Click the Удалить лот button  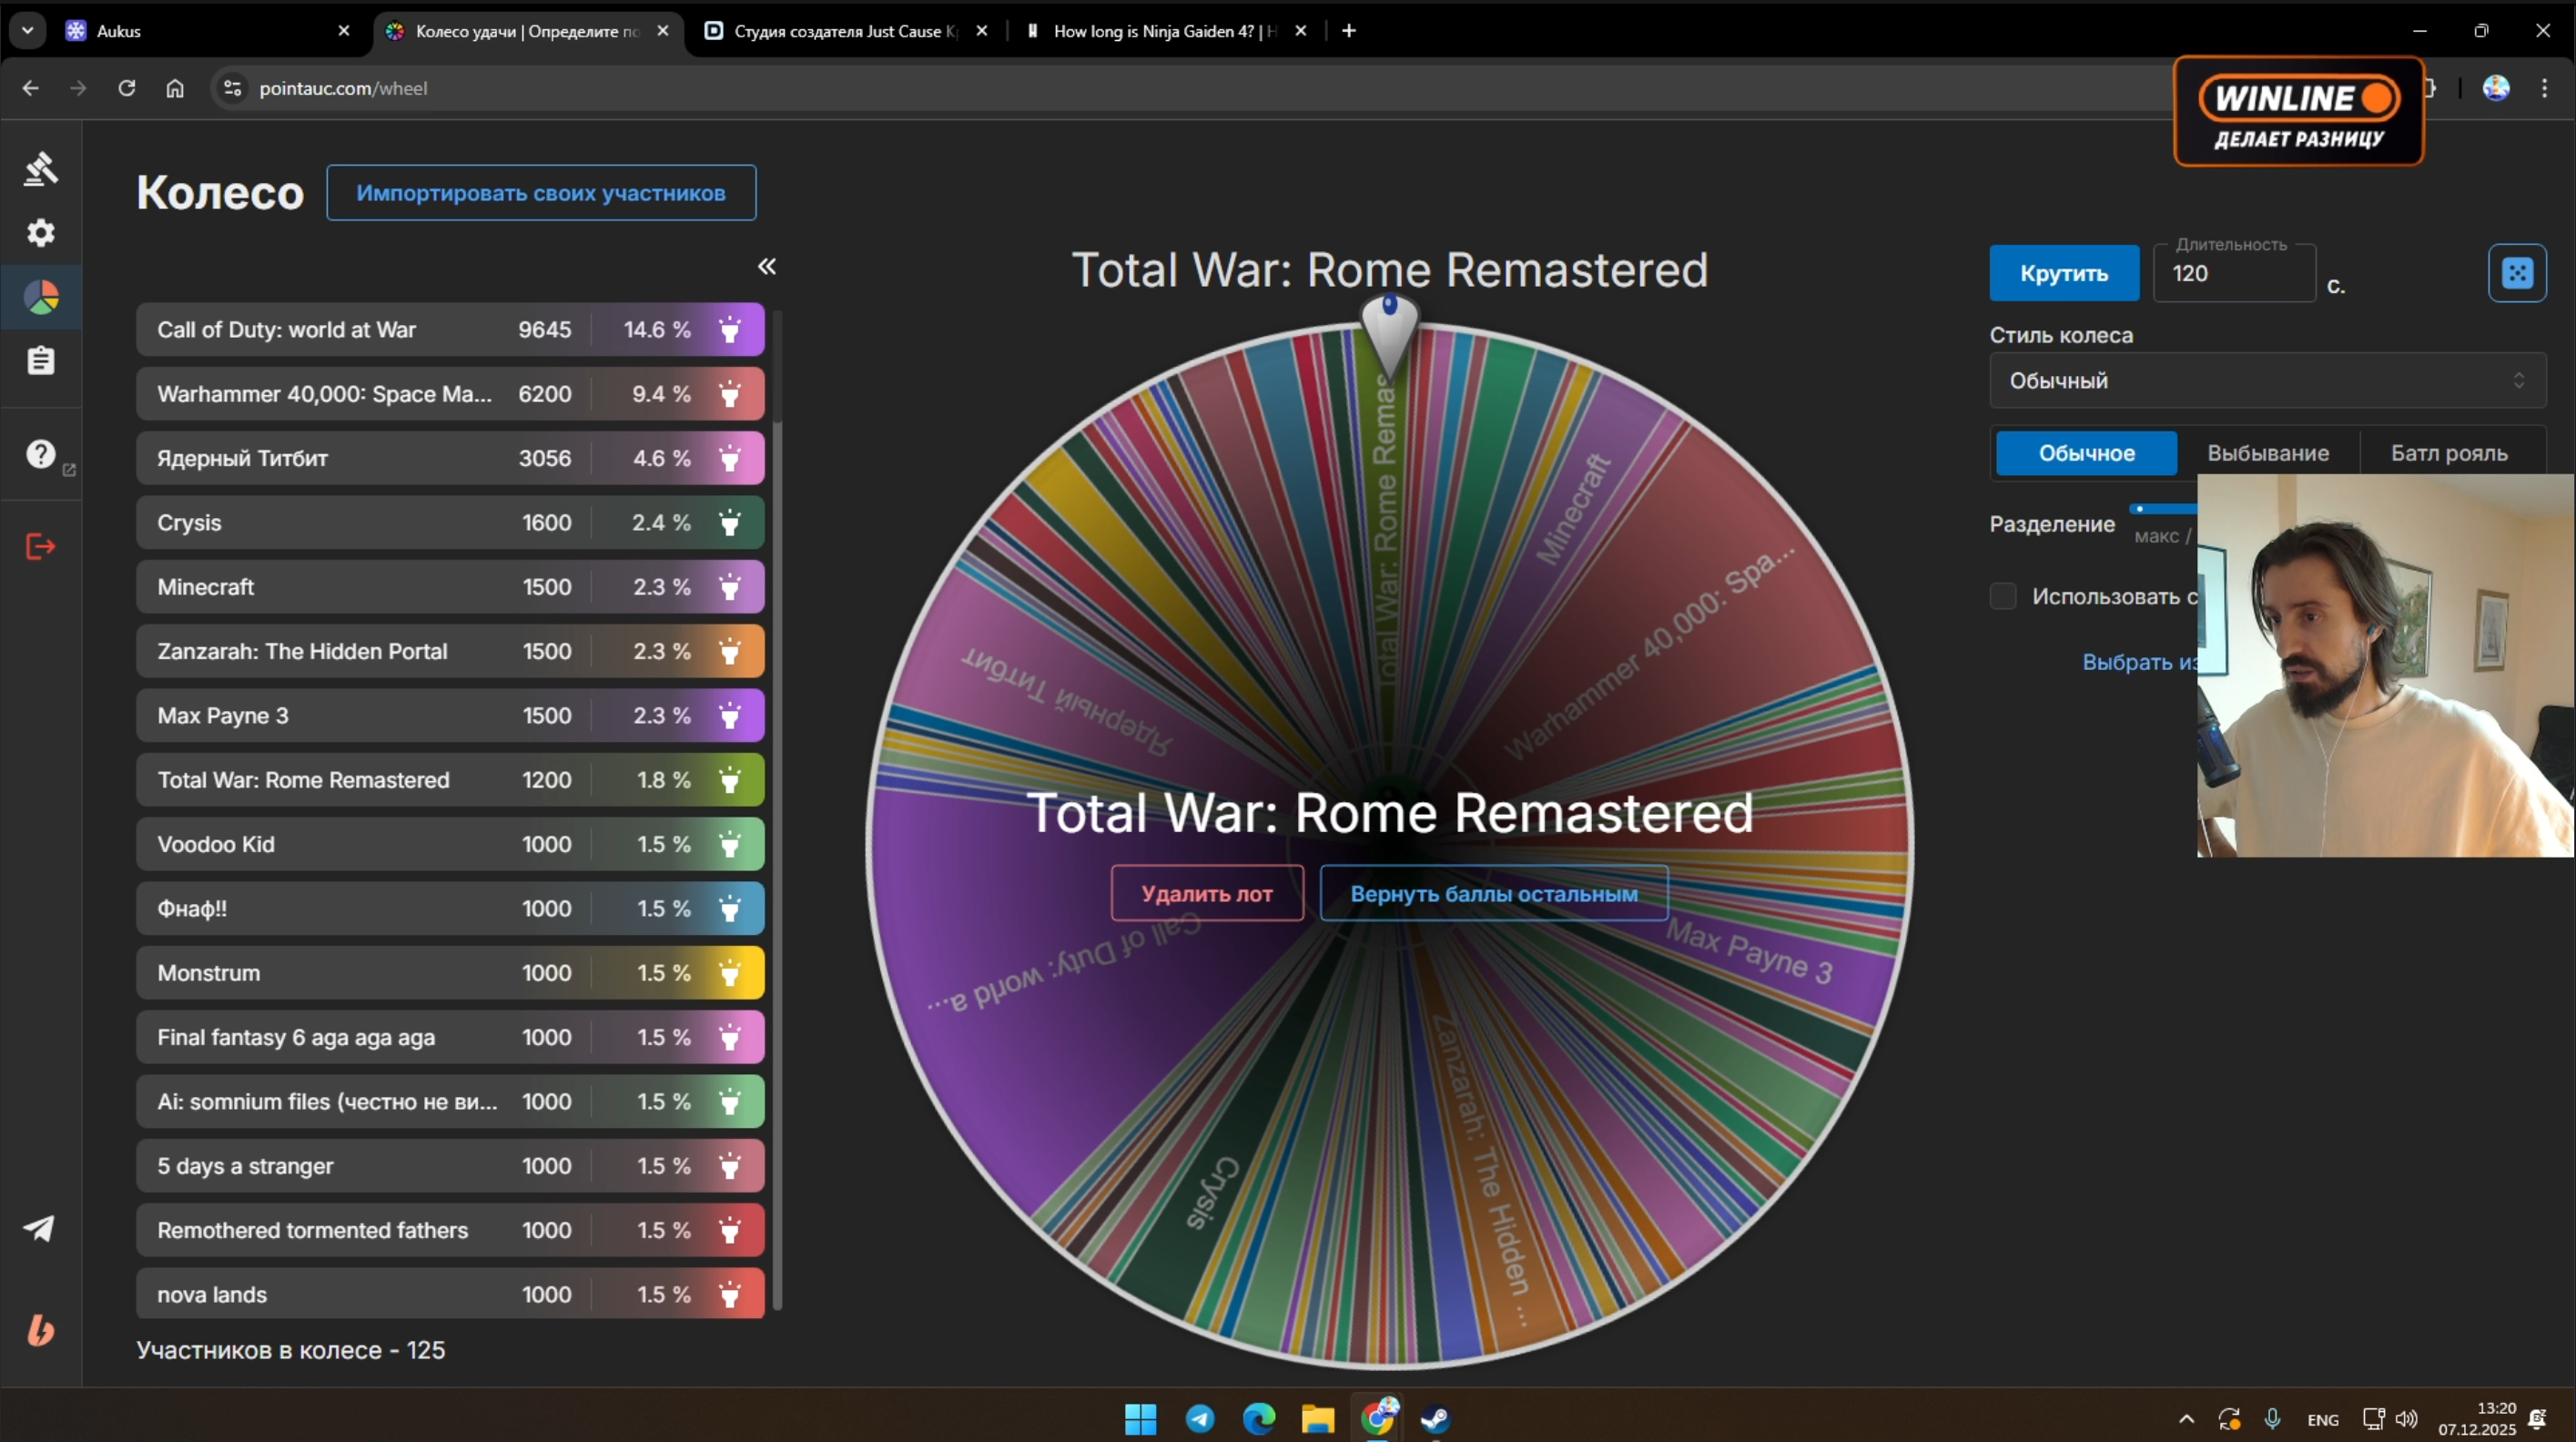(x=1206, y=893)
